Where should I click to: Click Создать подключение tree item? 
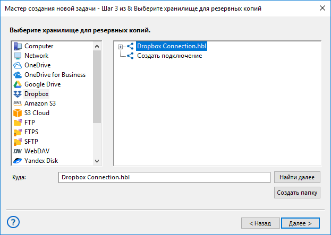pyautogui.click(x=169, y=56)
